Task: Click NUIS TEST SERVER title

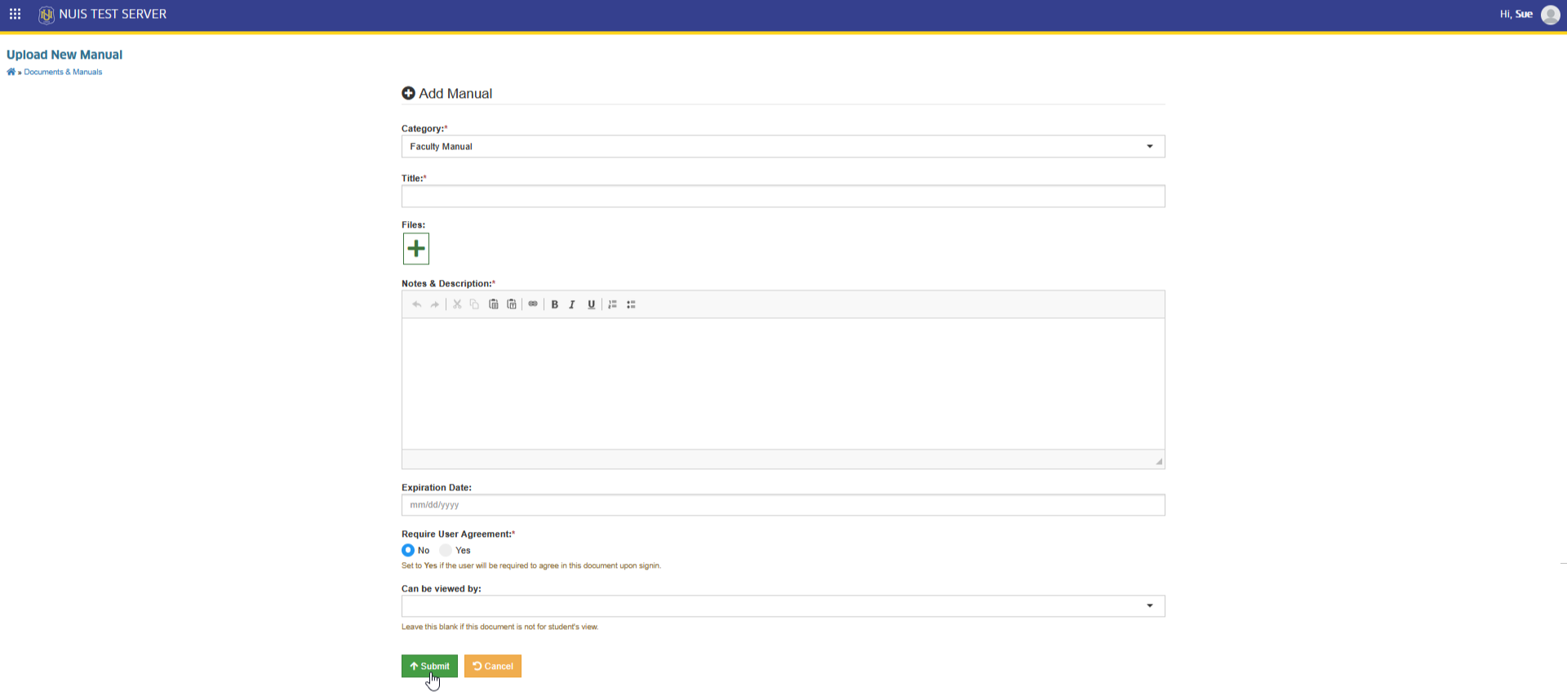Action: (113, 14)
